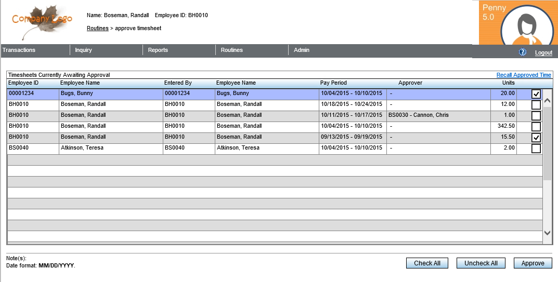Click the Approve button

(533, 263)
